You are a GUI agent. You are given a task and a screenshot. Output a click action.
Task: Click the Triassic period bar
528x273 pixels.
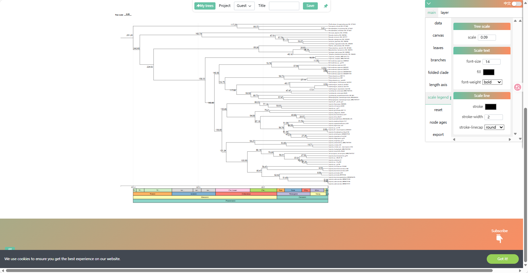pos(152,194)
